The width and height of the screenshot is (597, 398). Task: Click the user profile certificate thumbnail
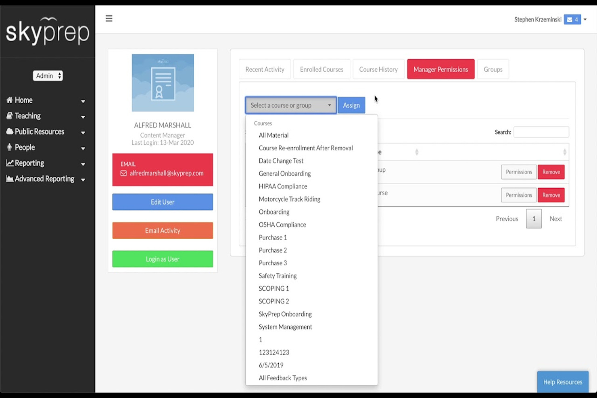coord(163,83)
